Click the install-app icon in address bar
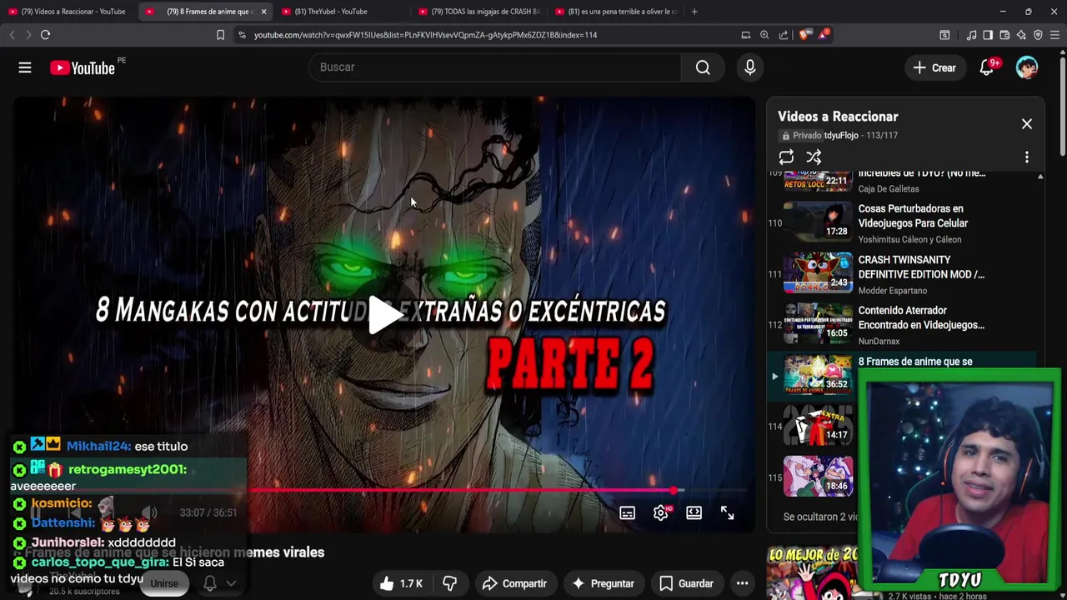This screenshot has width=1067, height=600. tap(745, 35)
